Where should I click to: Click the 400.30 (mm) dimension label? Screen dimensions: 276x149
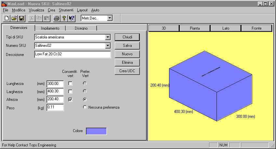click(183, 112)
